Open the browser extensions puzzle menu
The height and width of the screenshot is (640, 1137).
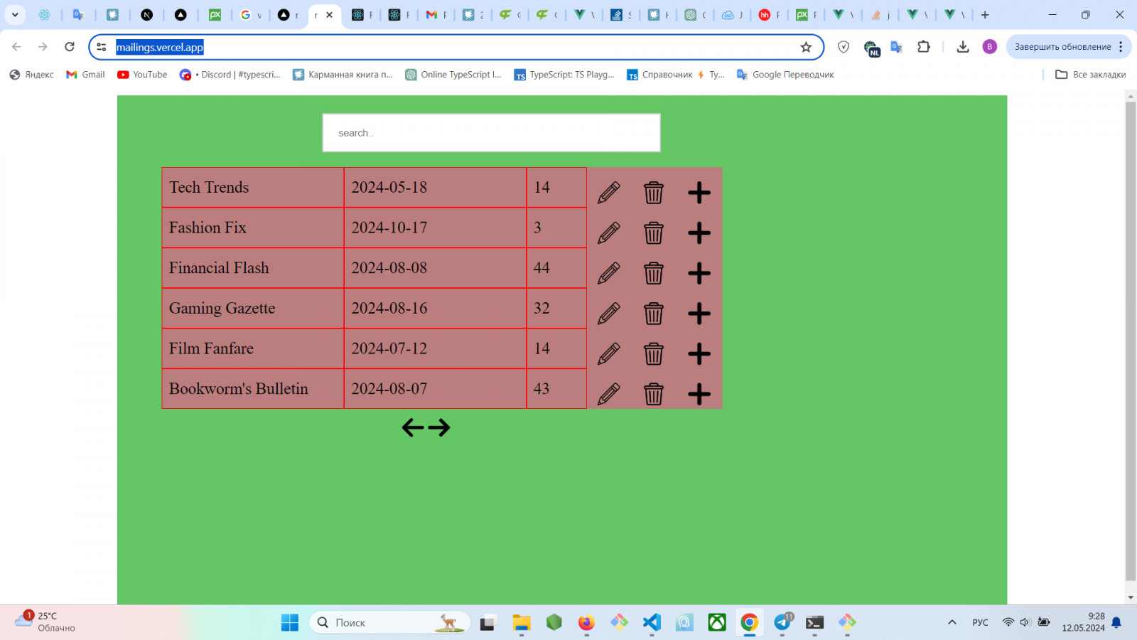[x=924, y=47]
